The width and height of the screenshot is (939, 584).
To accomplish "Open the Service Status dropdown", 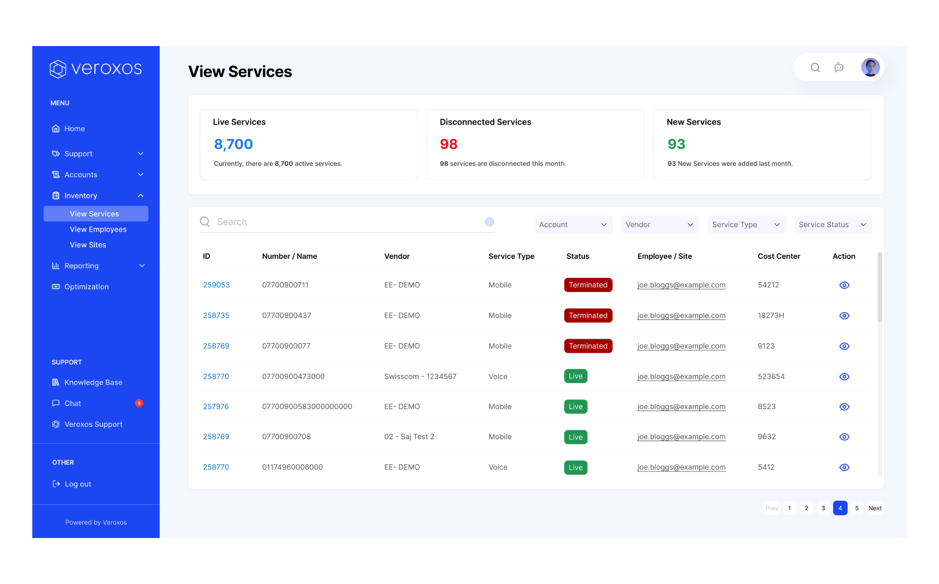I will point(832,225).
